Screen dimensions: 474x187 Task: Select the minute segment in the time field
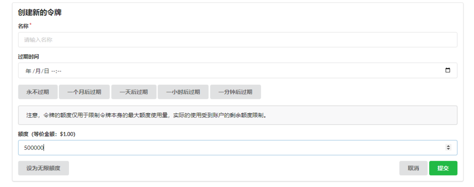click(59, 71)
